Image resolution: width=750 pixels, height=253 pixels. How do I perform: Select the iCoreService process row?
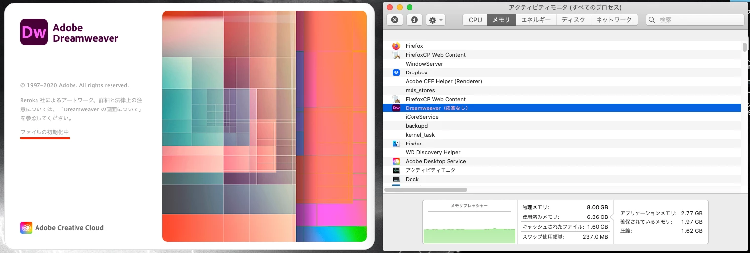562,117
